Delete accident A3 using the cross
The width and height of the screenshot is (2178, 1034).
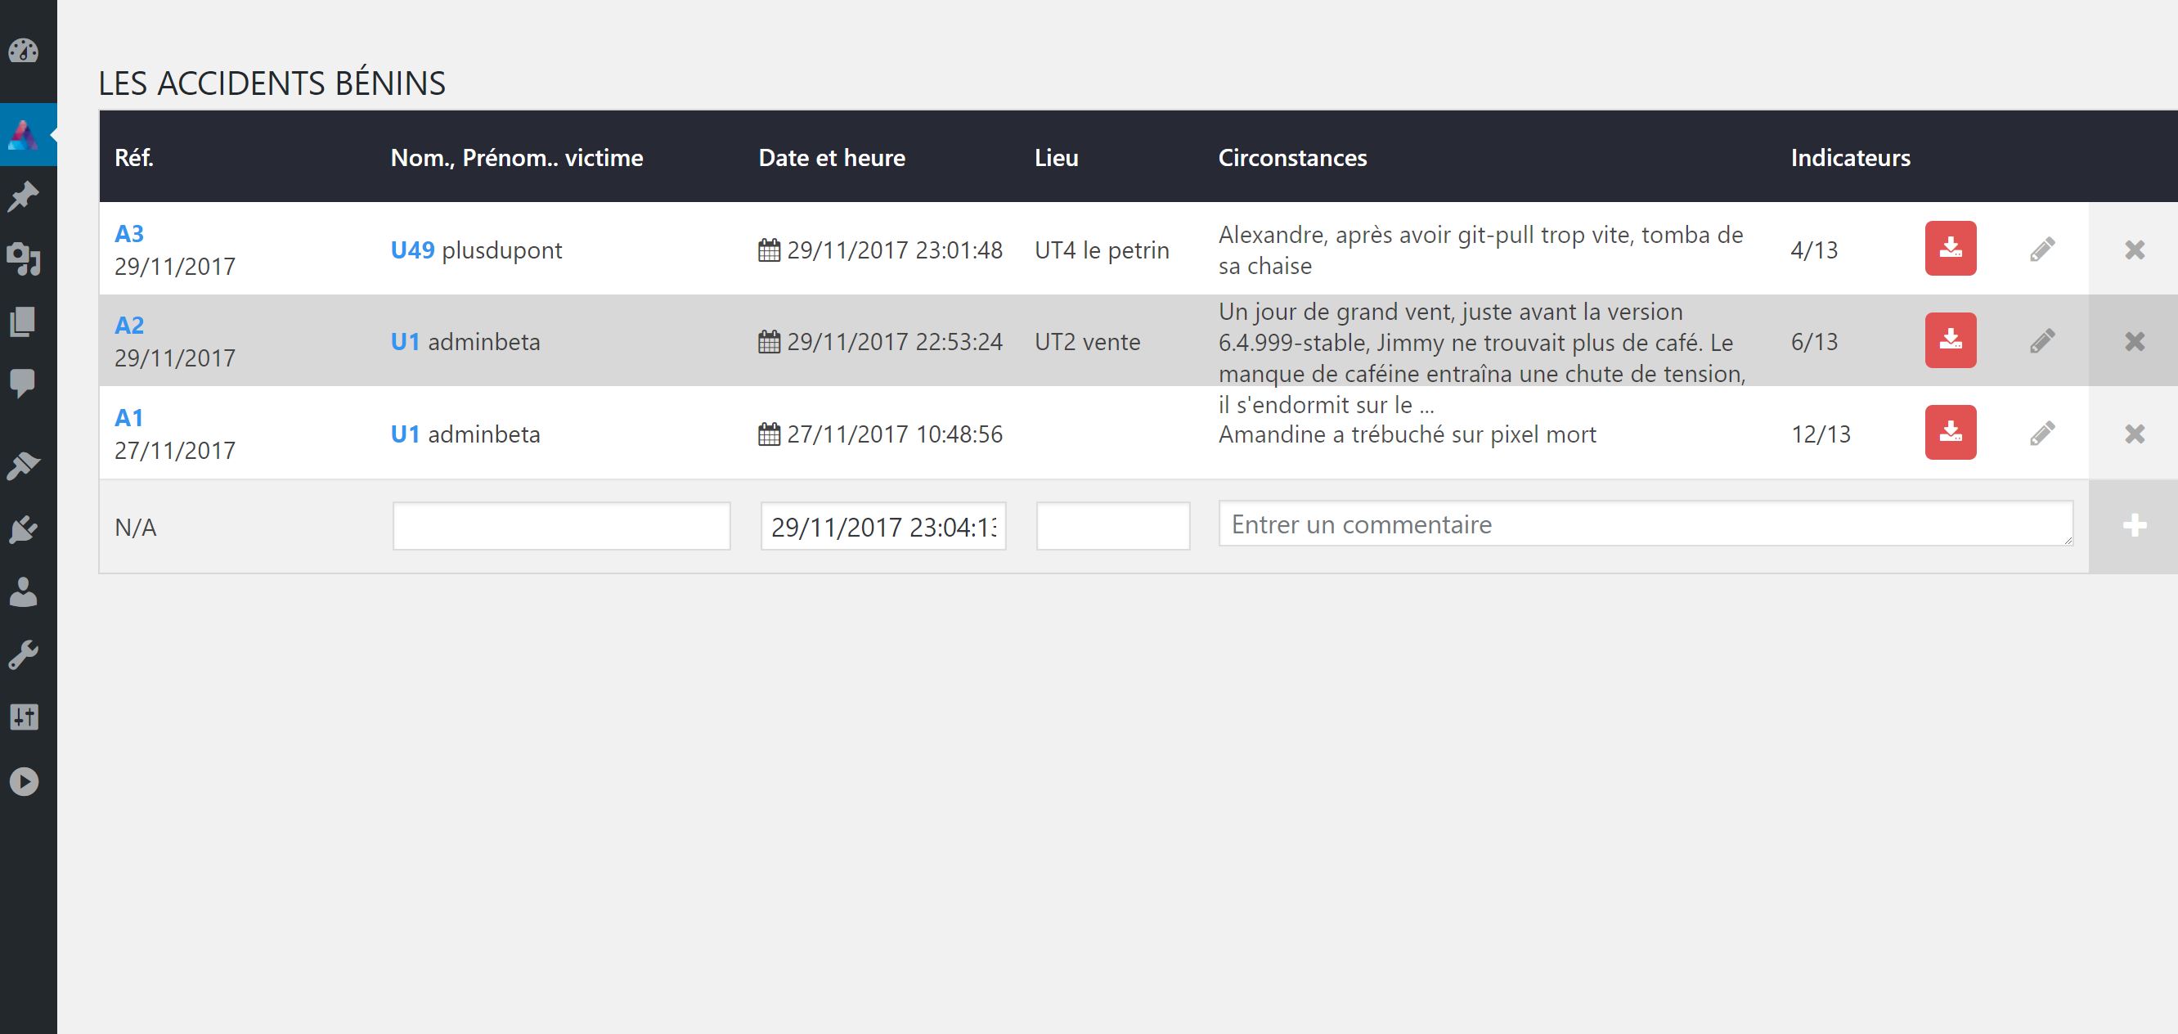2134,250
